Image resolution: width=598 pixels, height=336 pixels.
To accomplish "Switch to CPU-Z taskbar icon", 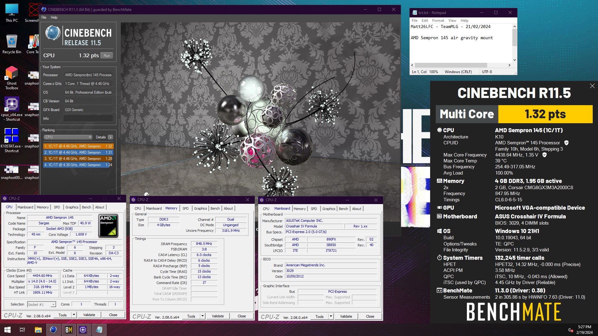I will (83, 330).
